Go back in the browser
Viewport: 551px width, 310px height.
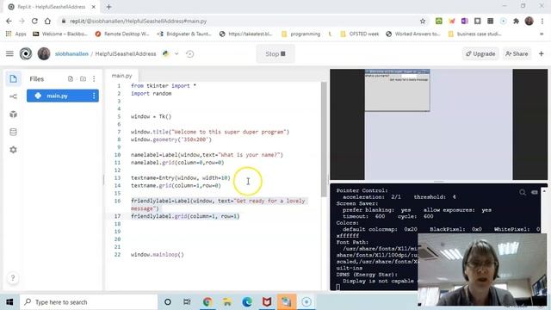(9, 21)
